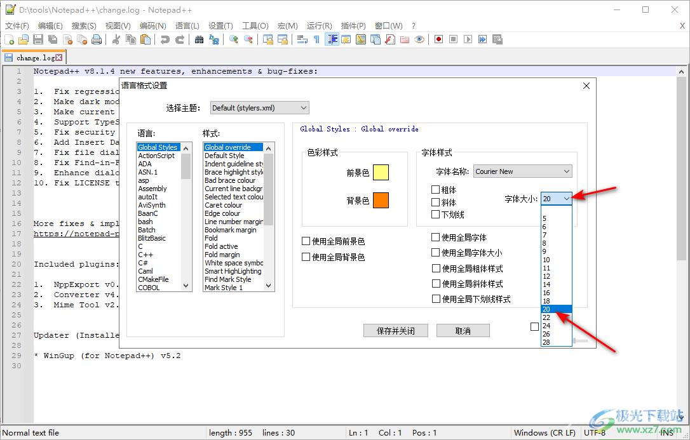Image resolution: width=690 pixels, height=440 pixels.
Task: Click the Replace toolbar icon
Action: (214, 39)
